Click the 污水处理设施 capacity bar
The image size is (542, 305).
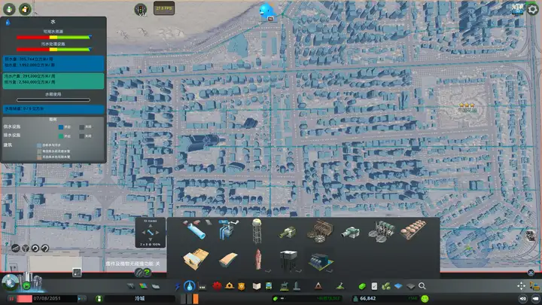(53, 50)
